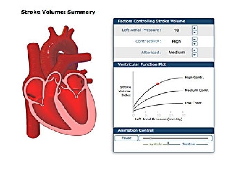Click the Medium Contr. curve label
The width and height of the screenshot is (234, 176).
pyautogui.click(x=197, y=90)
